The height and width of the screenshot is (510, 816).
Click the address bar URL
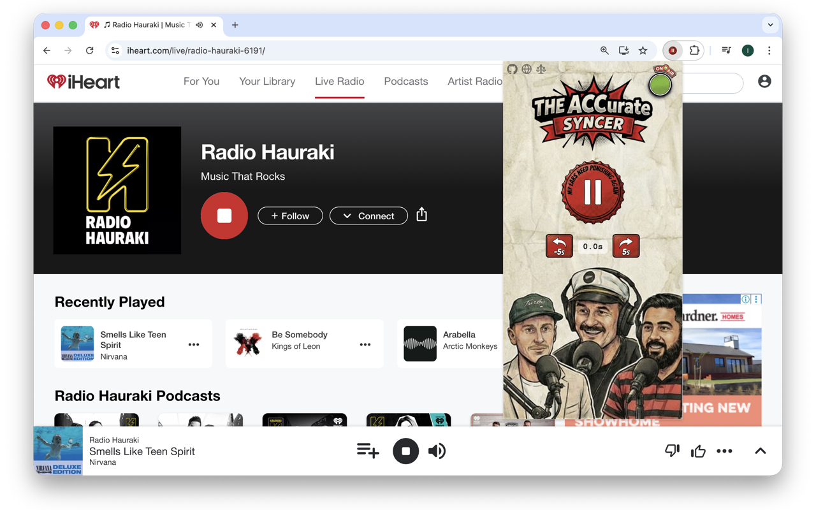click(196, 50)
